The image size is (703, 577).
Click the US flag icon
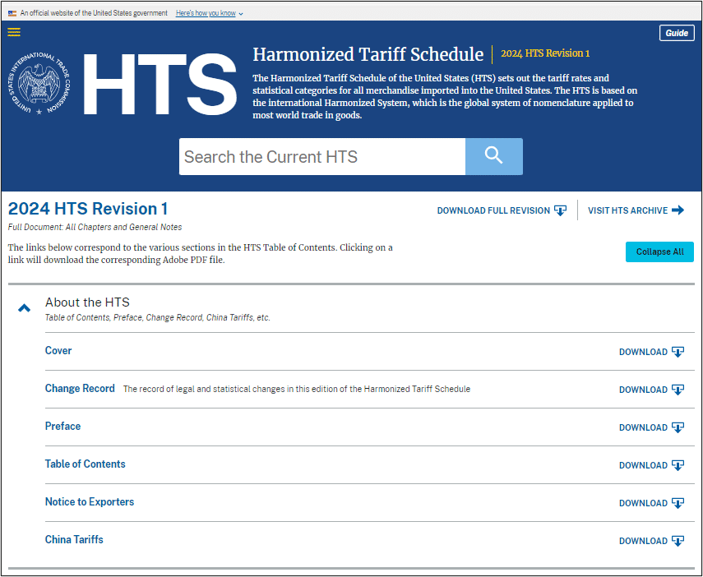click(12, 13)
